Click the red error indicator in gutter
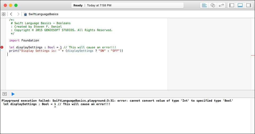The width and height of the screenshot is (255, 134). [2, 47]
